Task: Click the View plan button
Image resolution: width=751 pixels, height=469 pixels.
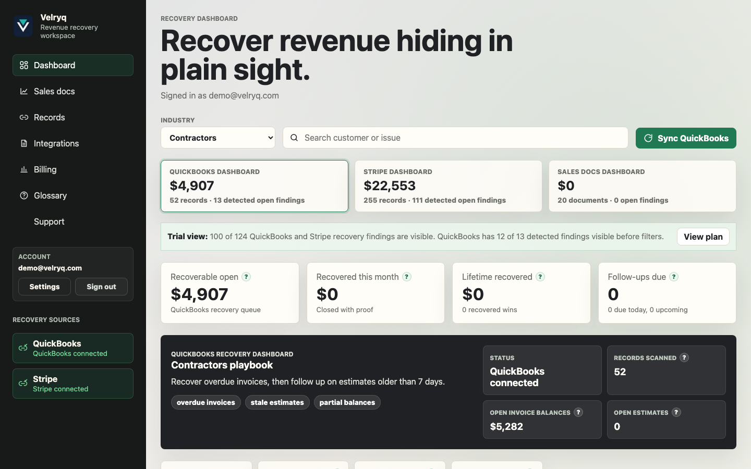Action: [x=703, y=237]
